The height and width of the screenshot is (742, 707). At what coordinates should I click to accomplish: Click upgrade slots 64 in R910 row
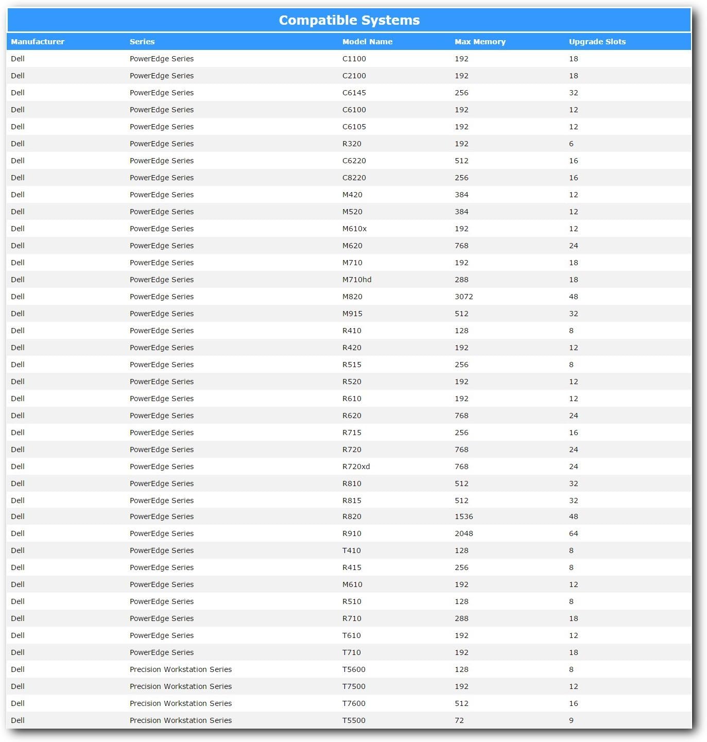point(574,533)
